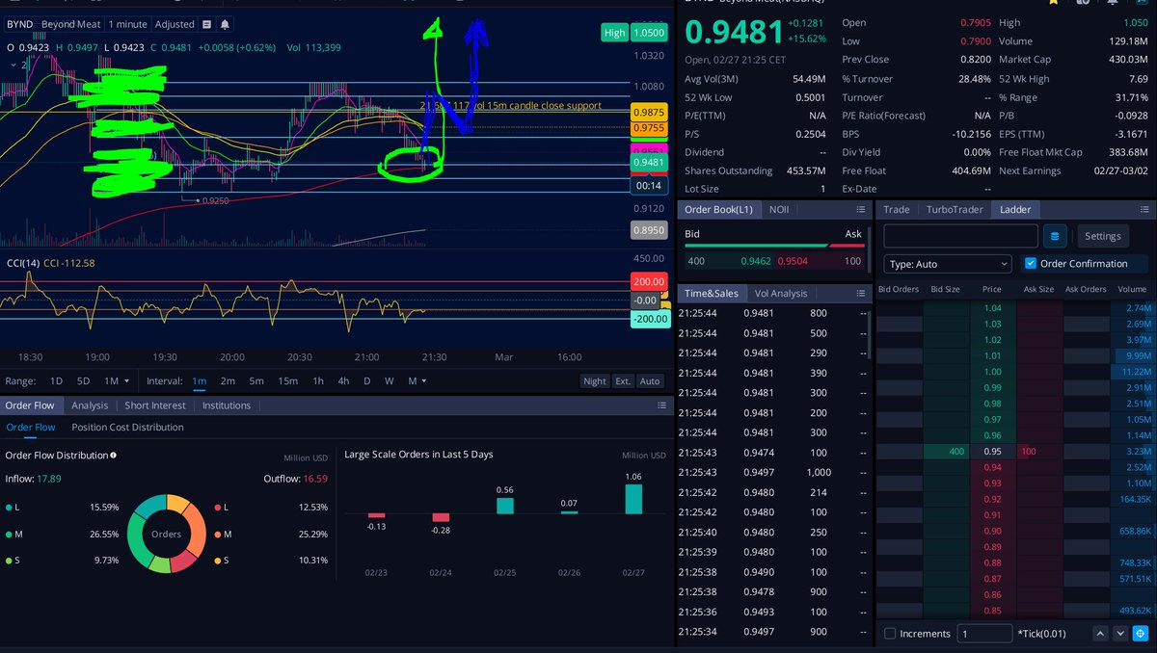Click the blue recenter target icon in ladder
This screenshot has width=1157, height=653.
tap(1140, 634)
